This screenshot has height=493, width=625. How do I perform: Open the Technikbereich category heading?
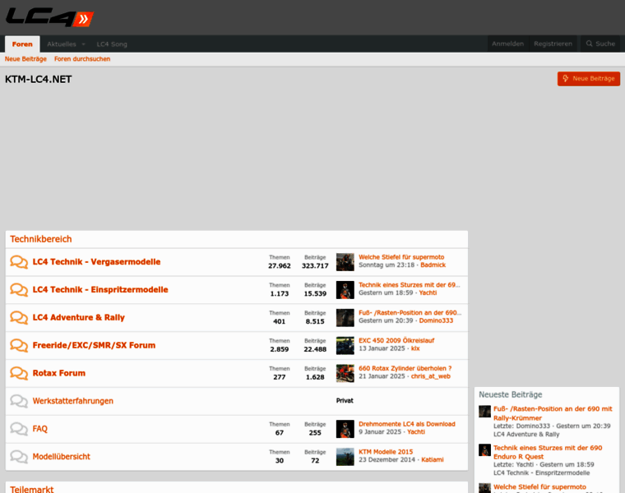[41, 239]
